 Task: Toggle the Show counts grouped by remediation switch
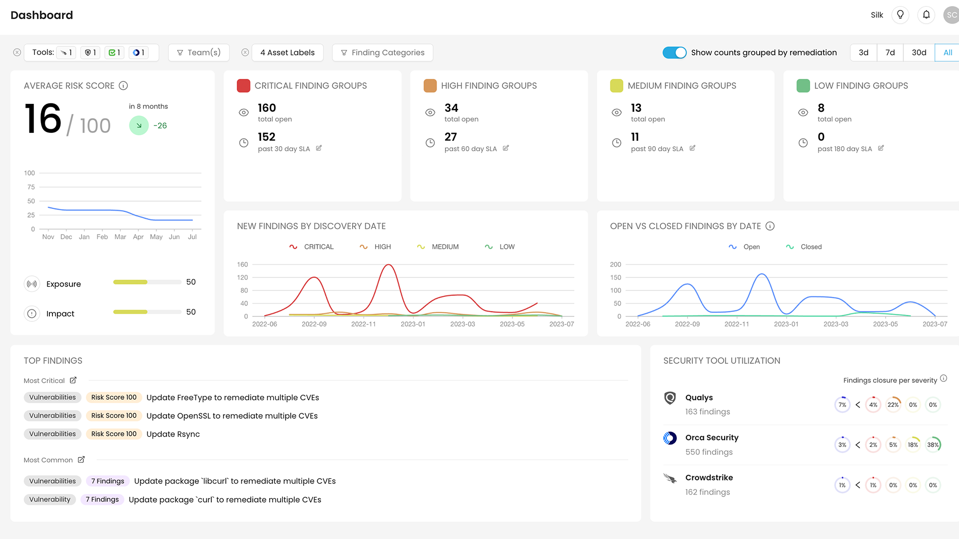tap(675, 52)
